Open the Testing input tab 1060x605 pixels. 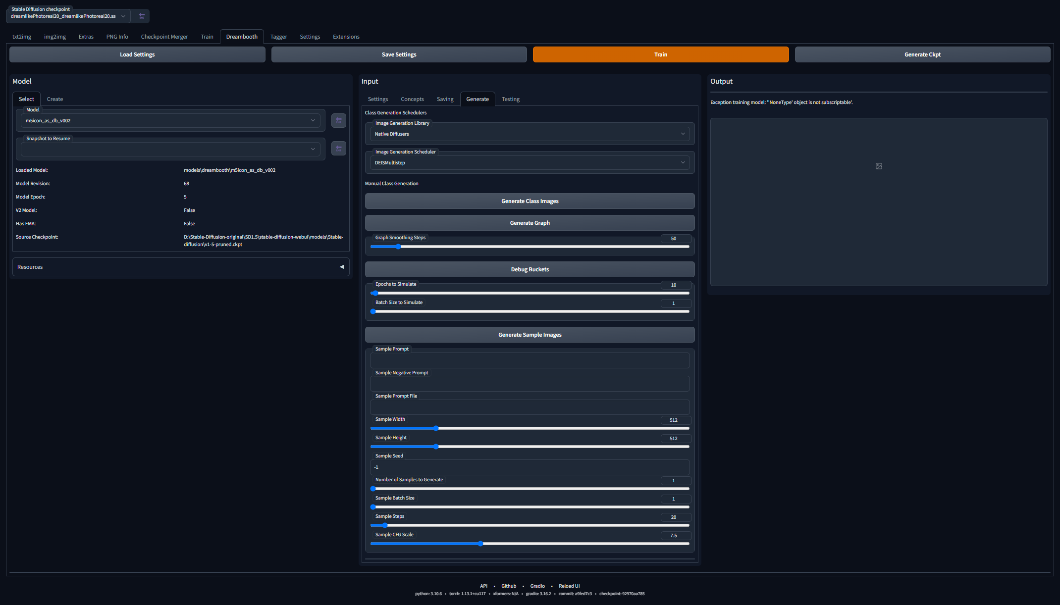coord(511,99)
